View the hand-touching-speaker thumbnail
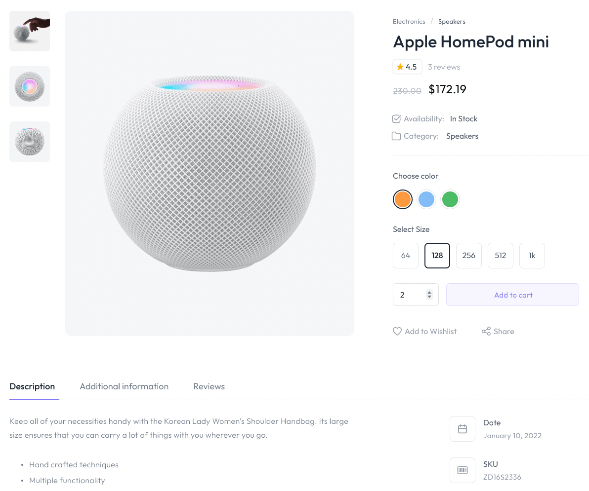Image resolution: width=589 pixels, height=491 pixels. point(30,31)
